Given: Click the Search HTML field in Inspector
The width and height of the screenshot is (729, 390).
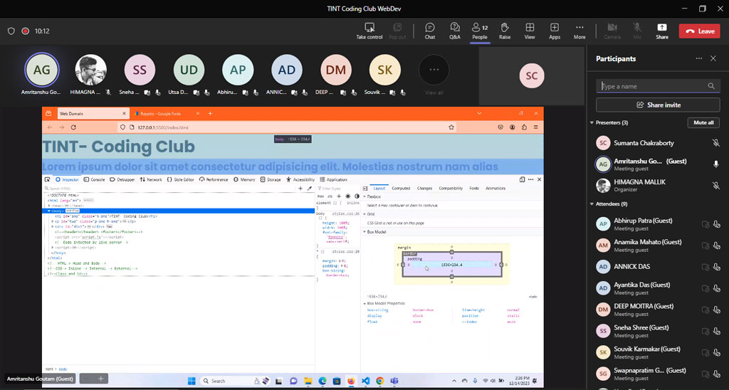Looking at the screenshot, I should (x=170, y=189).
